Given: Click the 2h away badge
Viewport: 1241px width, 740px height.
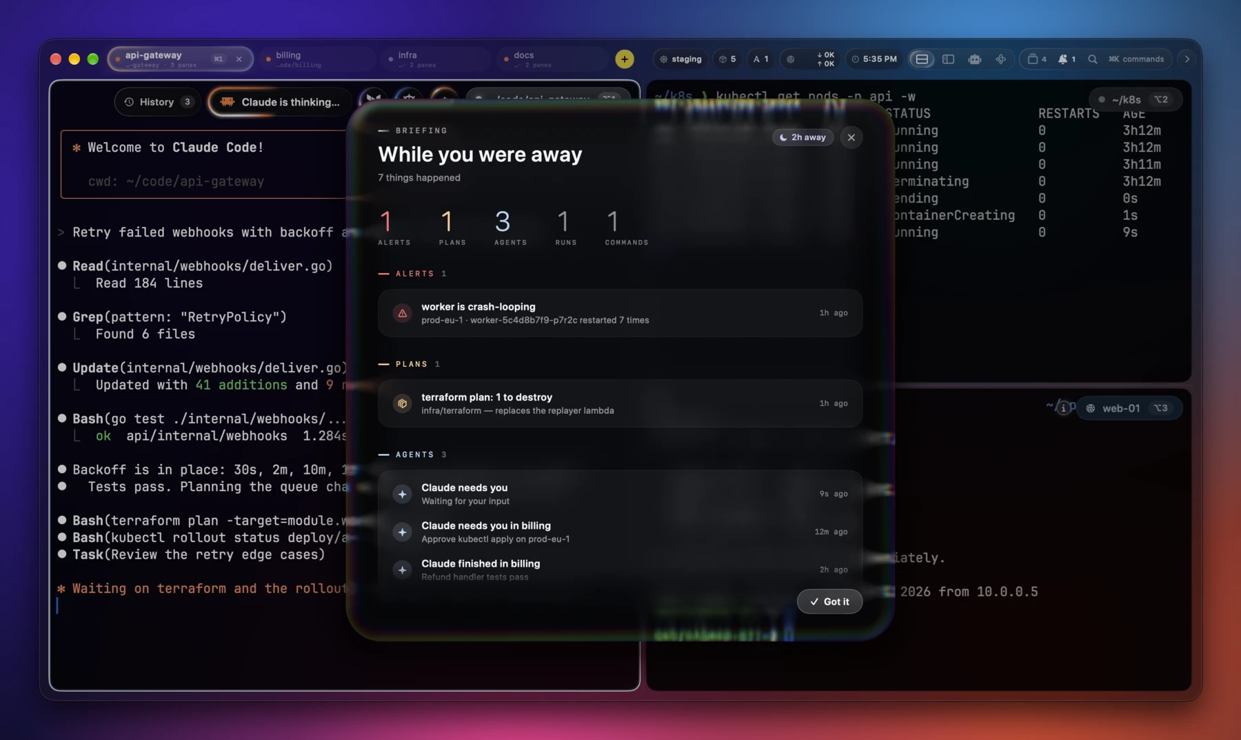Looking at the screenshot, I should pyautogui.click(x=803, y=137).
